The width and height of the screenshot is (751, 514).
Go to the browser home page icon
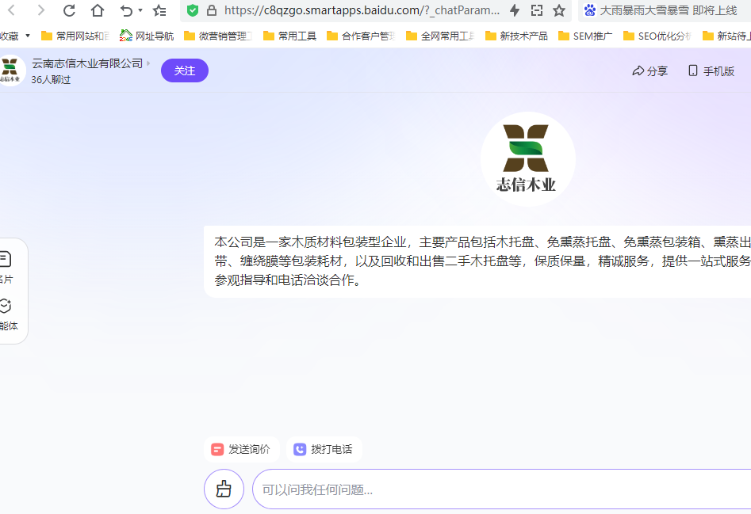coord(97,10)
